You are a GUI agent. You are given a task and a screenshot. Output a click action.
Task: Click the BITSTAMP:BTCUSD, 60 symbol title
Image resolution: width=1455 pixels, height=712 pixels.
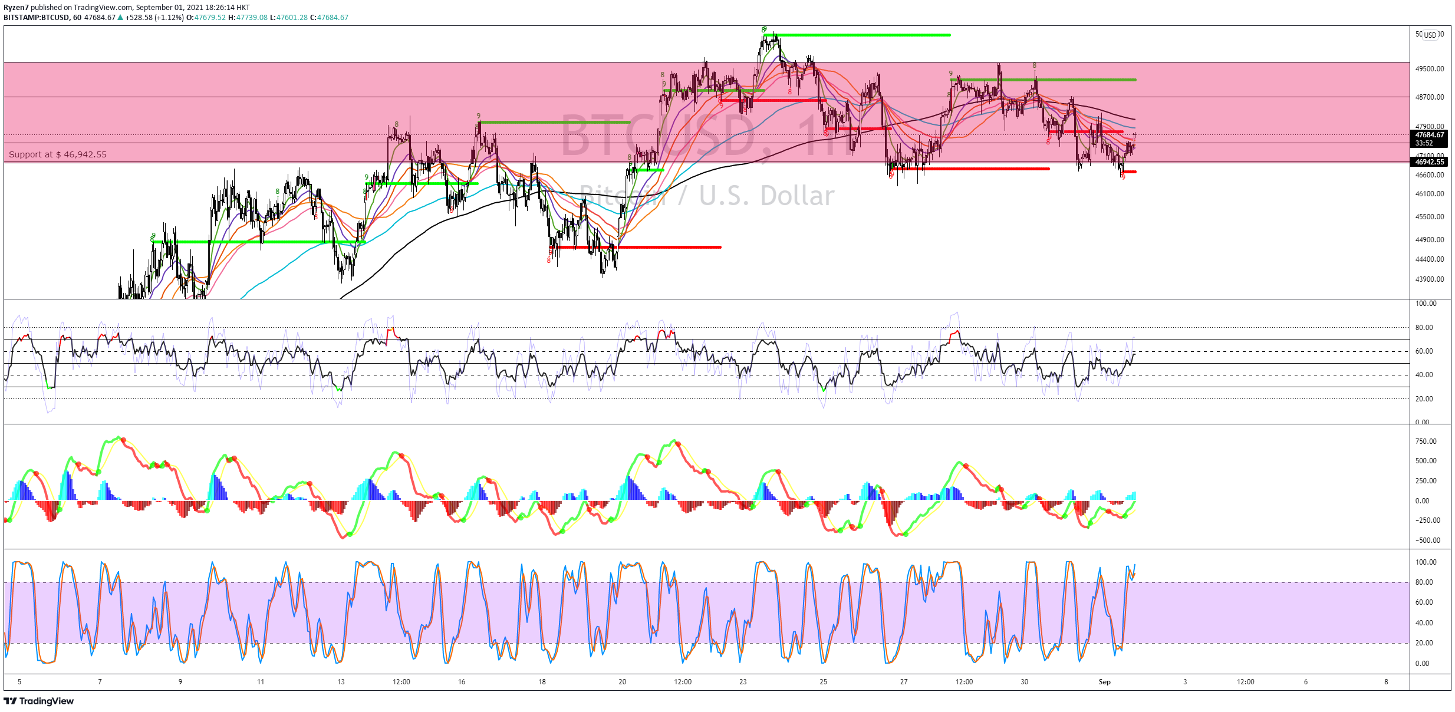(42, 18)
